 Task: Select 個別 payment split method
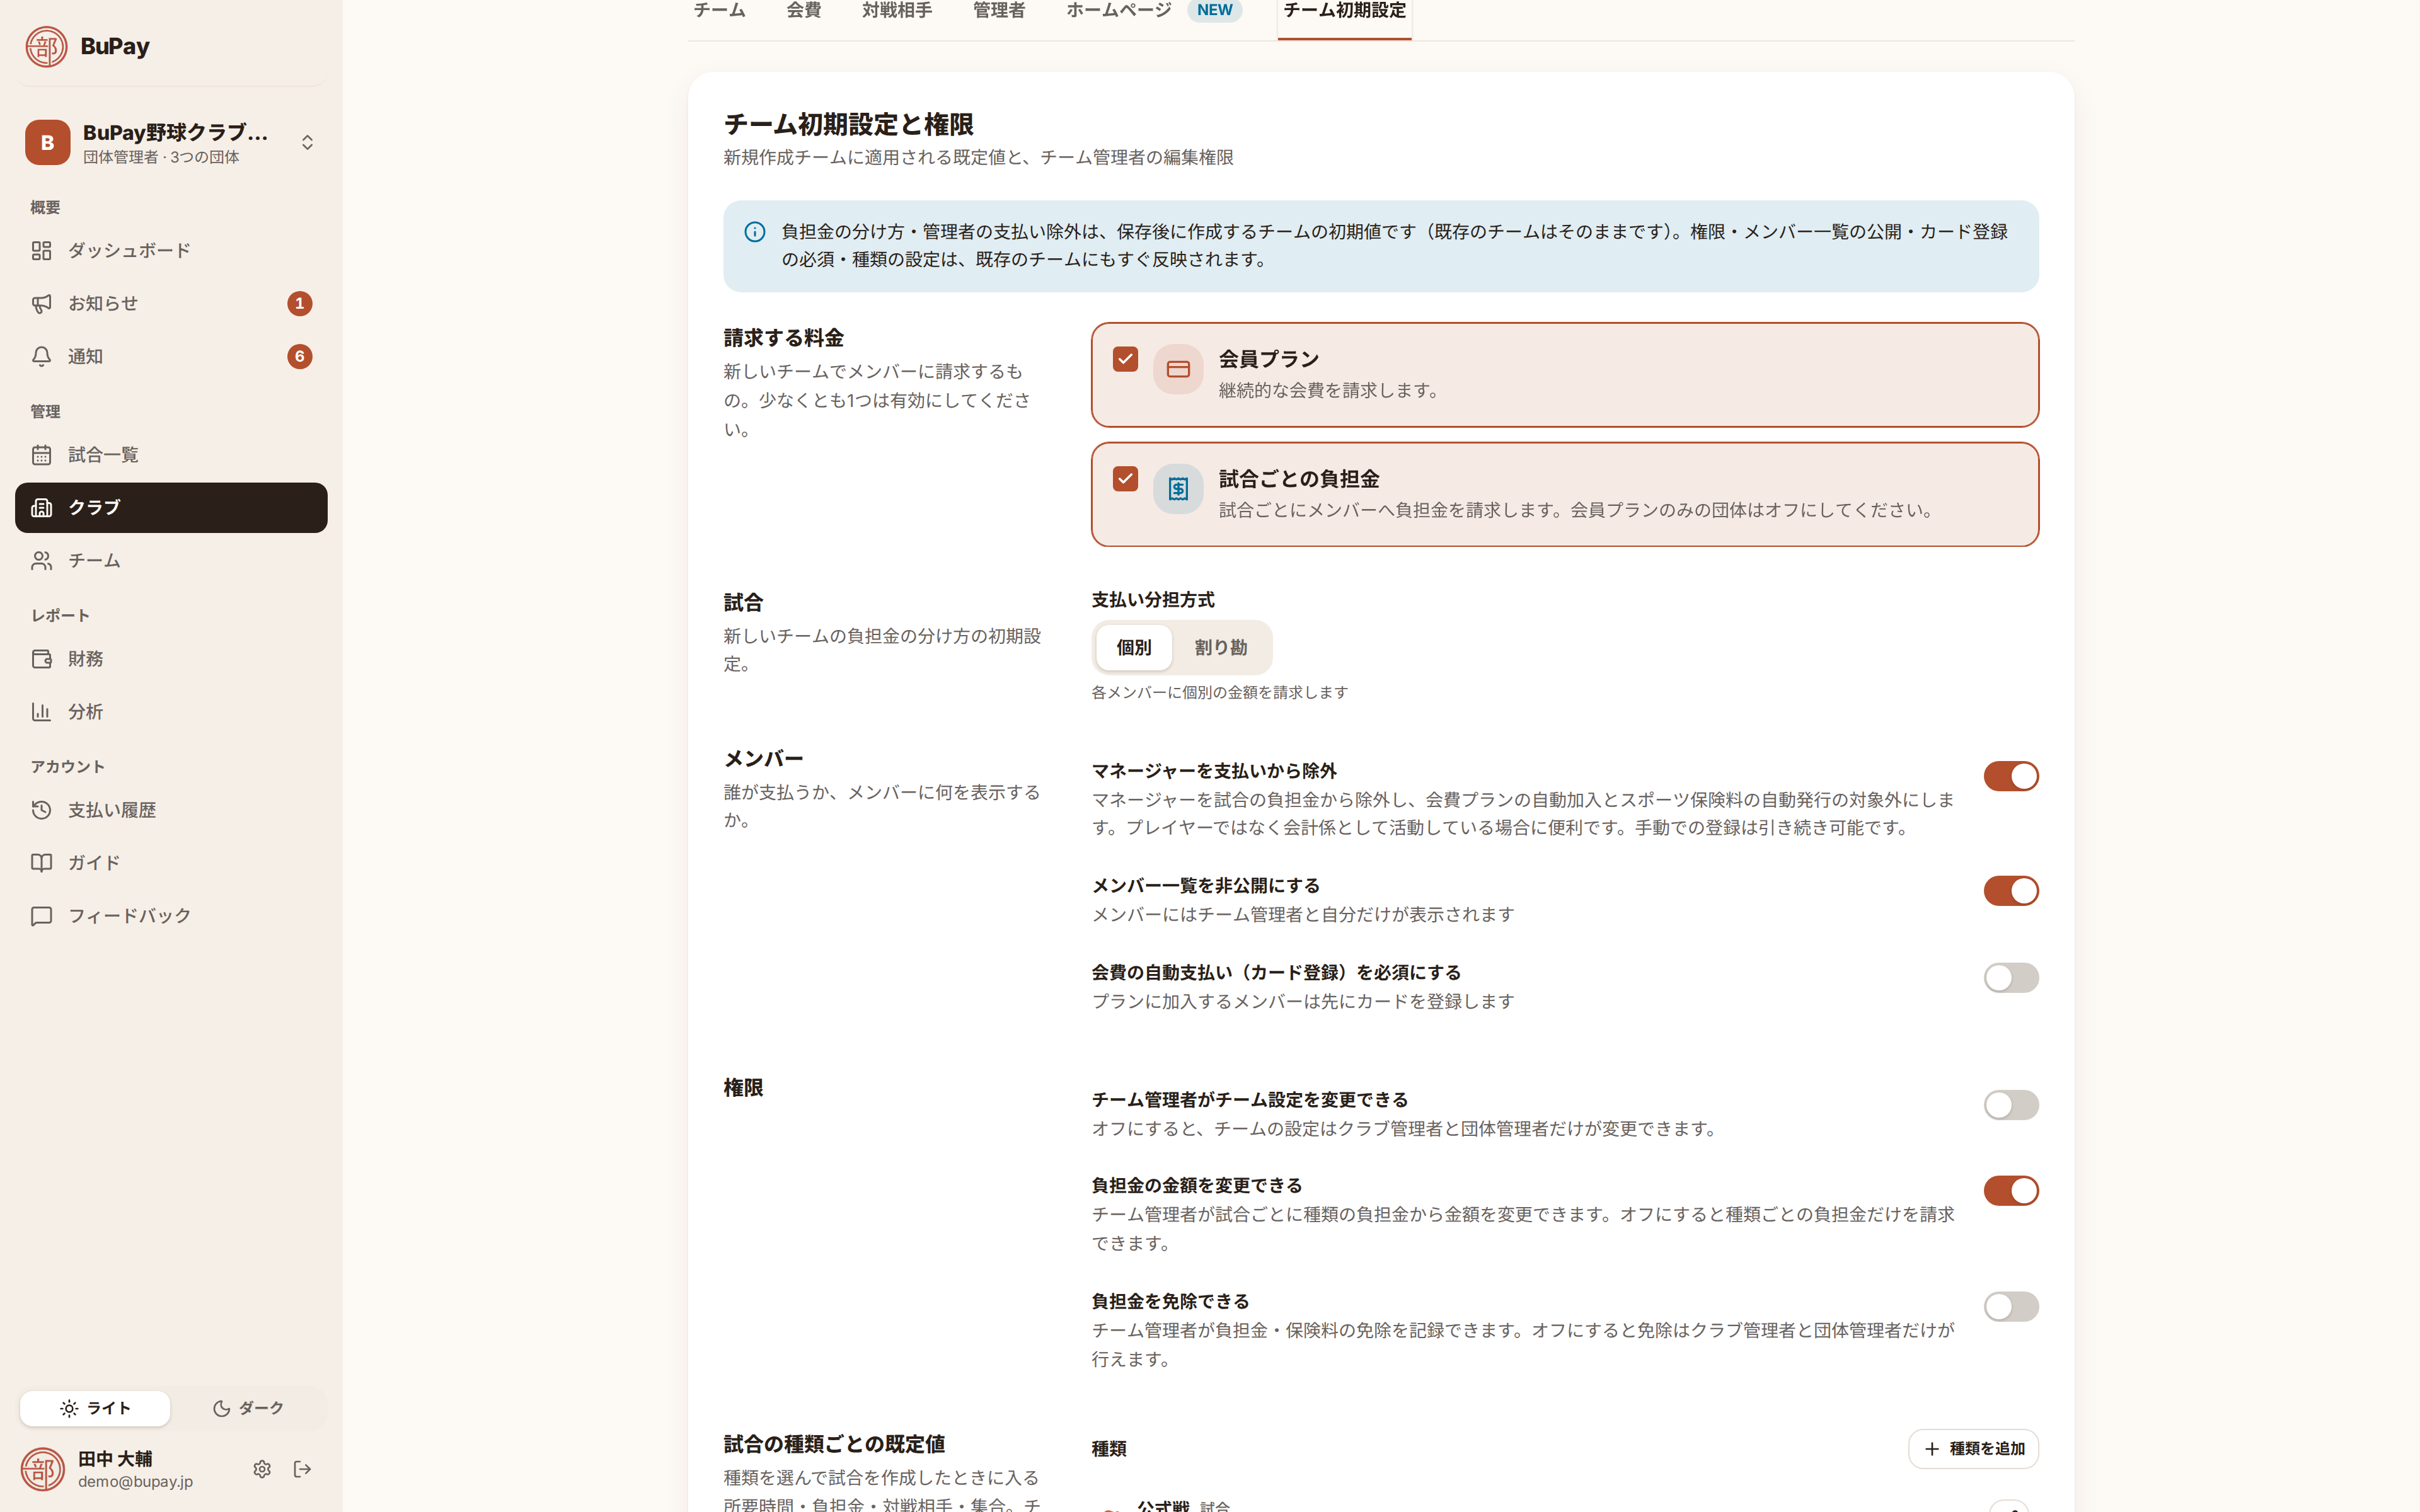[1133, 648]
